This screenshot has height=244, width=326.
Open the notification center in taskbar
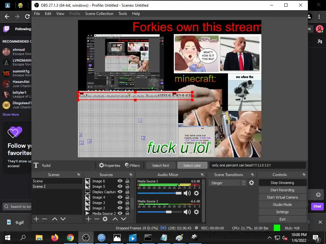click(316, 238)
